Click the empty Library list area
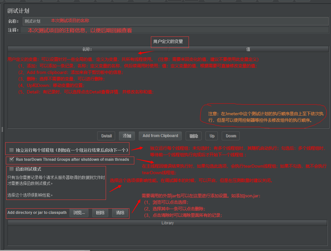 point(167,235)
